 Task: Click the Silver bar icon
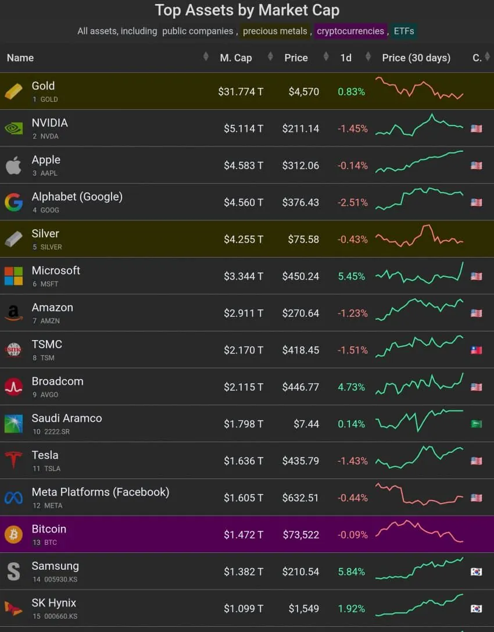14,239
